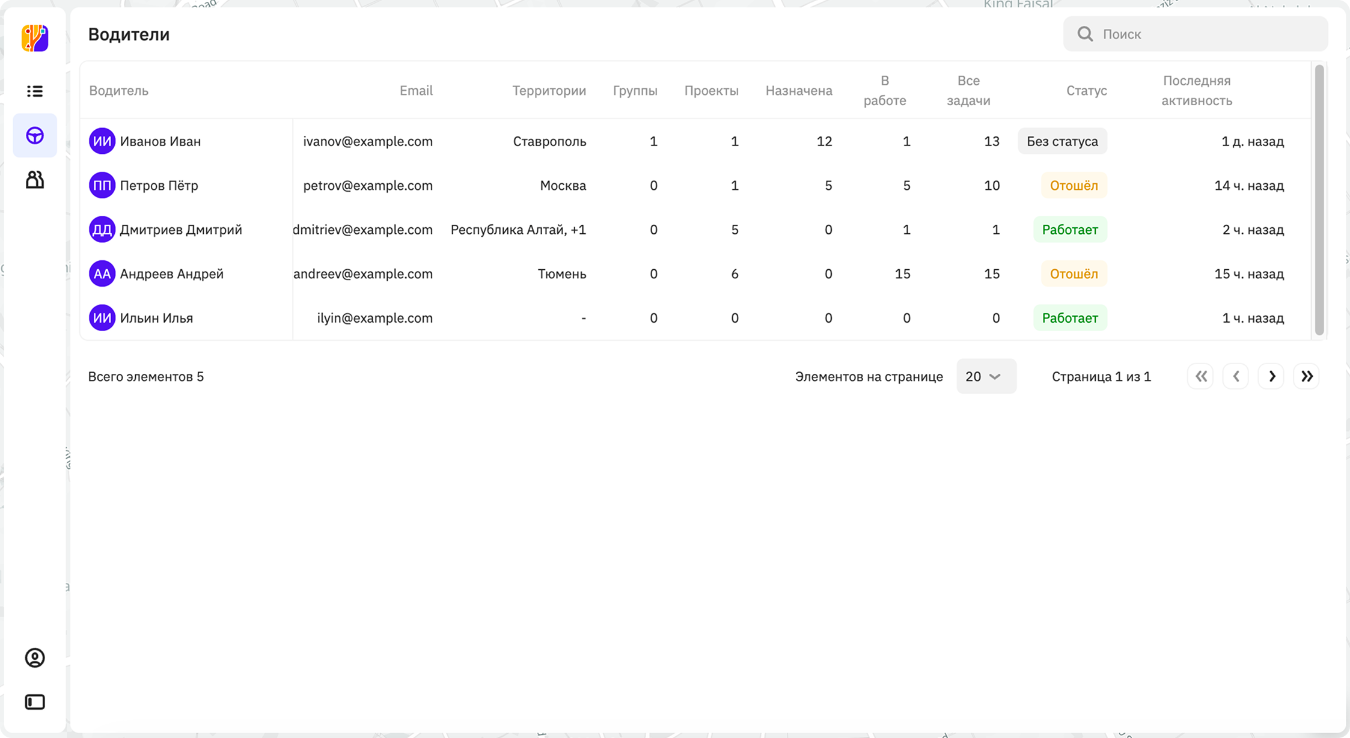Sort by Группы column header
The width and height of the screenshot is (1350, 738).
tap(635, 91)
